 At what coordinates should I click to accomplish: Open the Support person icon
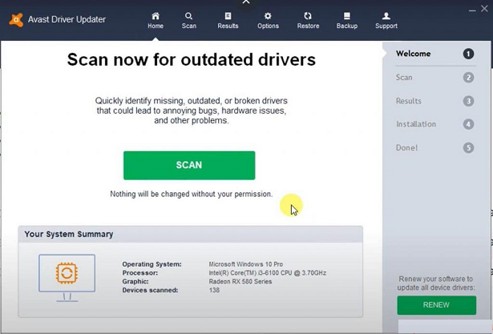pyautogui.click(x=386, y=16)
